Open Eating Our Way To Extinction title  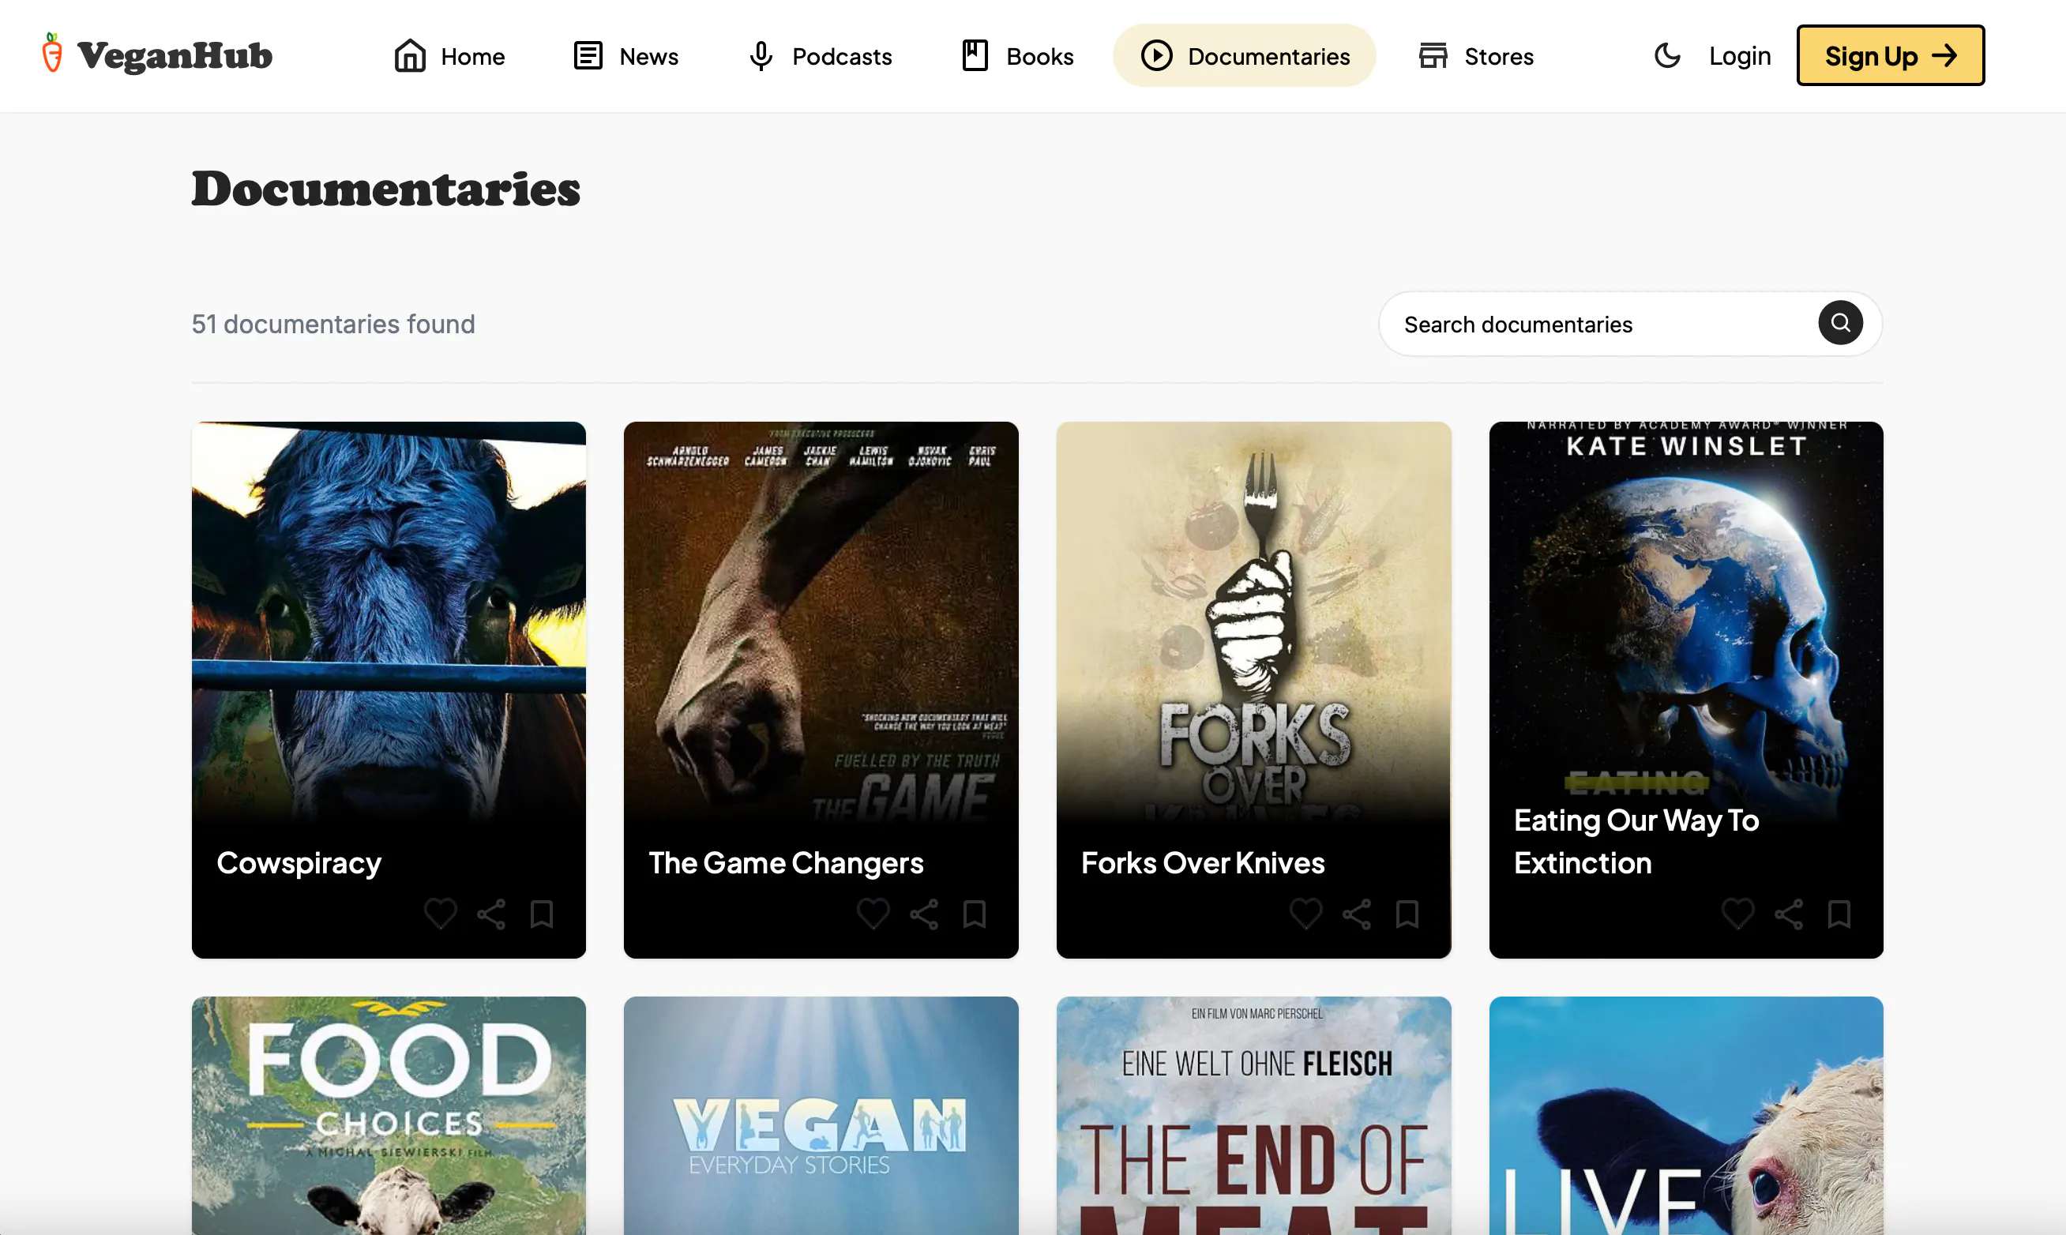tap(1636, 842)
